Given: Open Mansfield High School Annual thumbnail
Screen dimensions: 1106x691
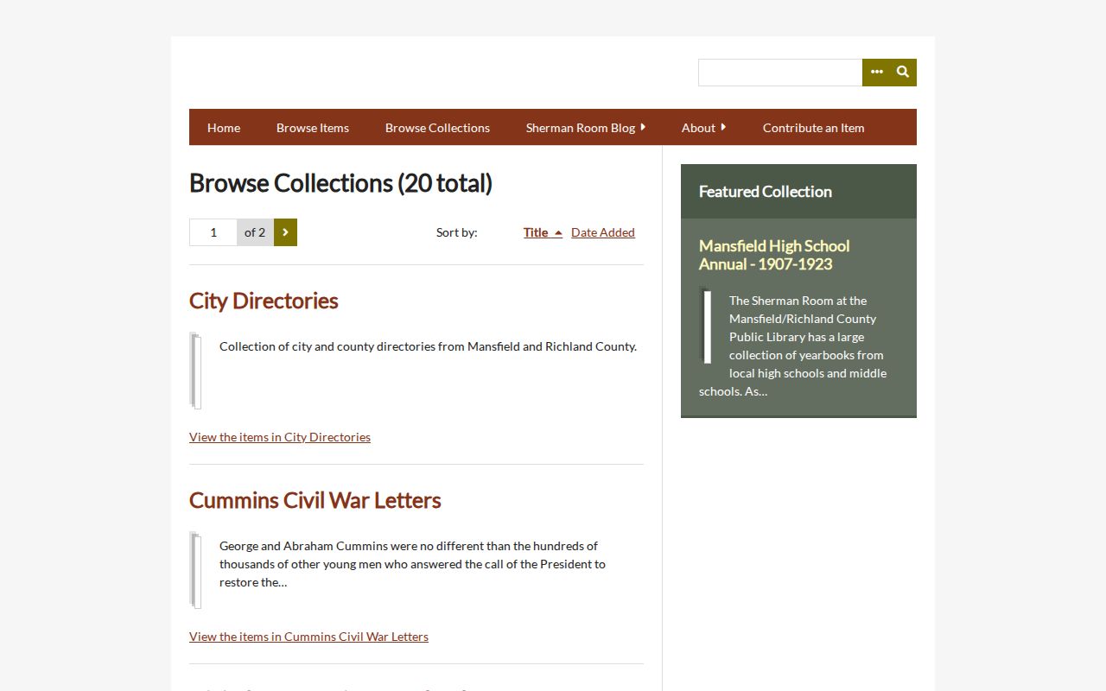Looking at the screenshot, I should pos(706,325).
